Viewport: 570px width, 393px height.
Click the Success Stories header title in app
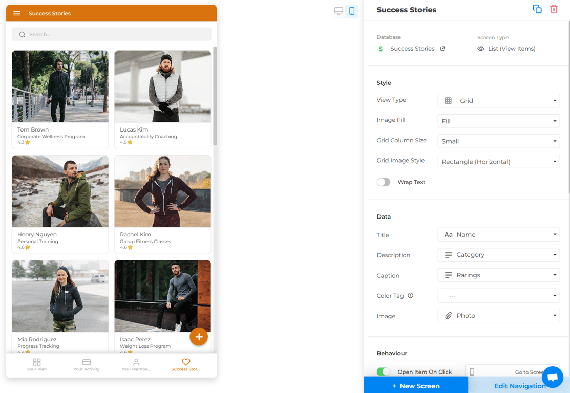click(50, 13)
